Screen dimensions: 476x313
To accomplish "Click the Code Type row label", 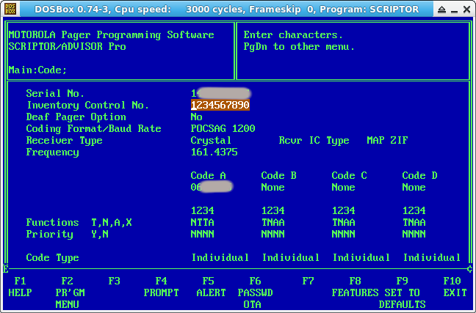I will (x=52, y=258).
